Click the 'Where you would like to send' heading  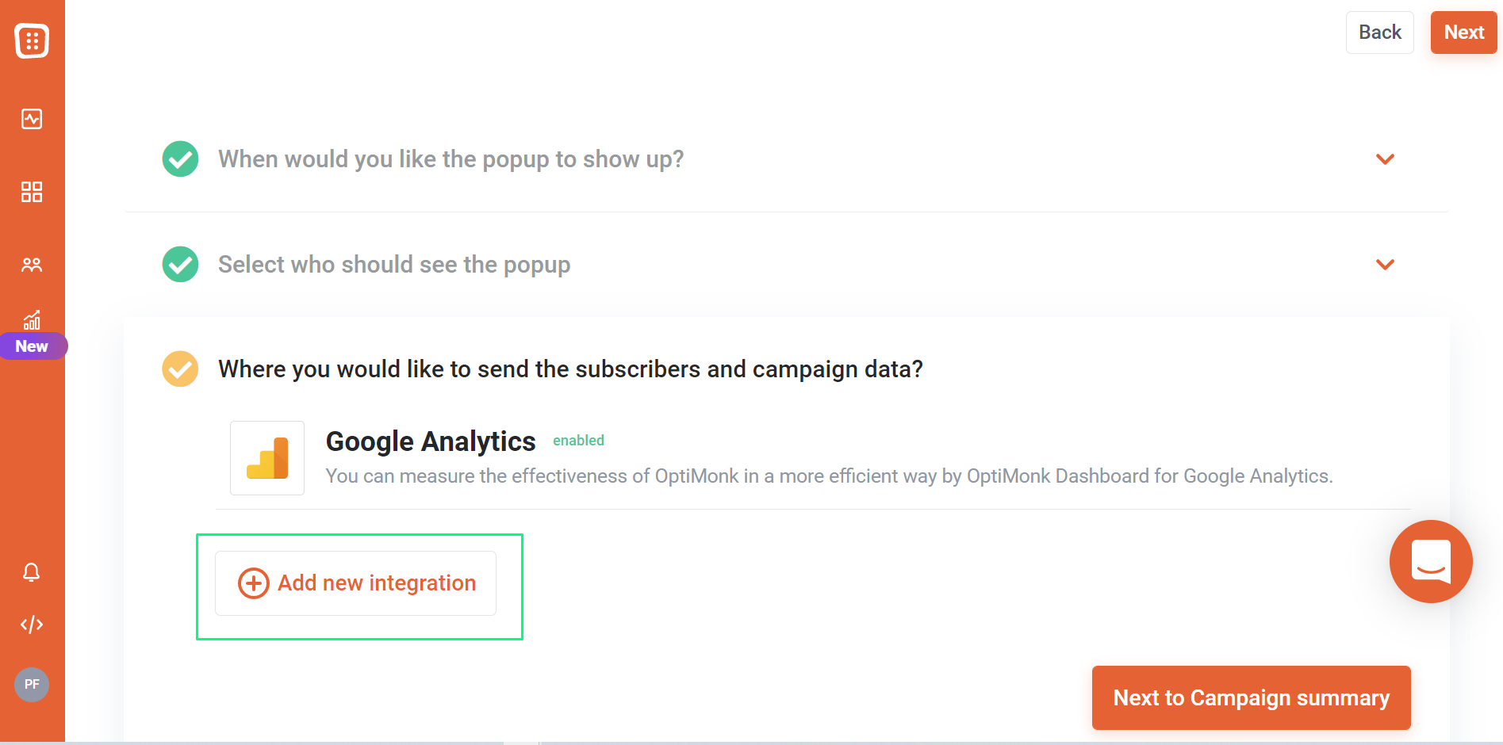click(570, 369)
